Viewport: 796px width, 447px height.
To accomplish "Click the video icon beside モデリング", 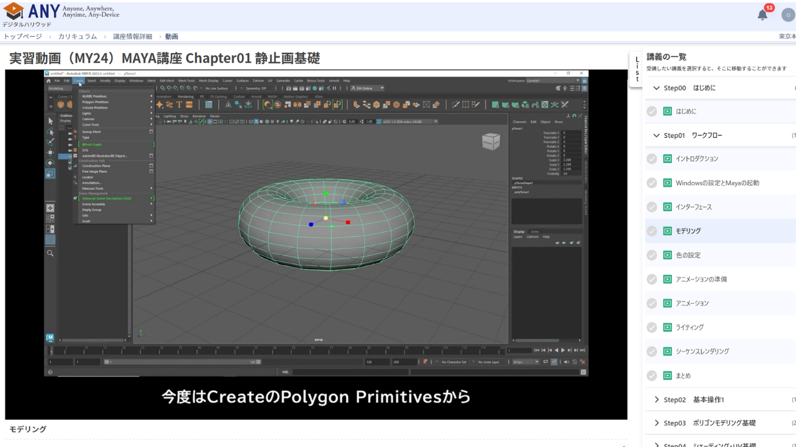I will tap(667, 231).
